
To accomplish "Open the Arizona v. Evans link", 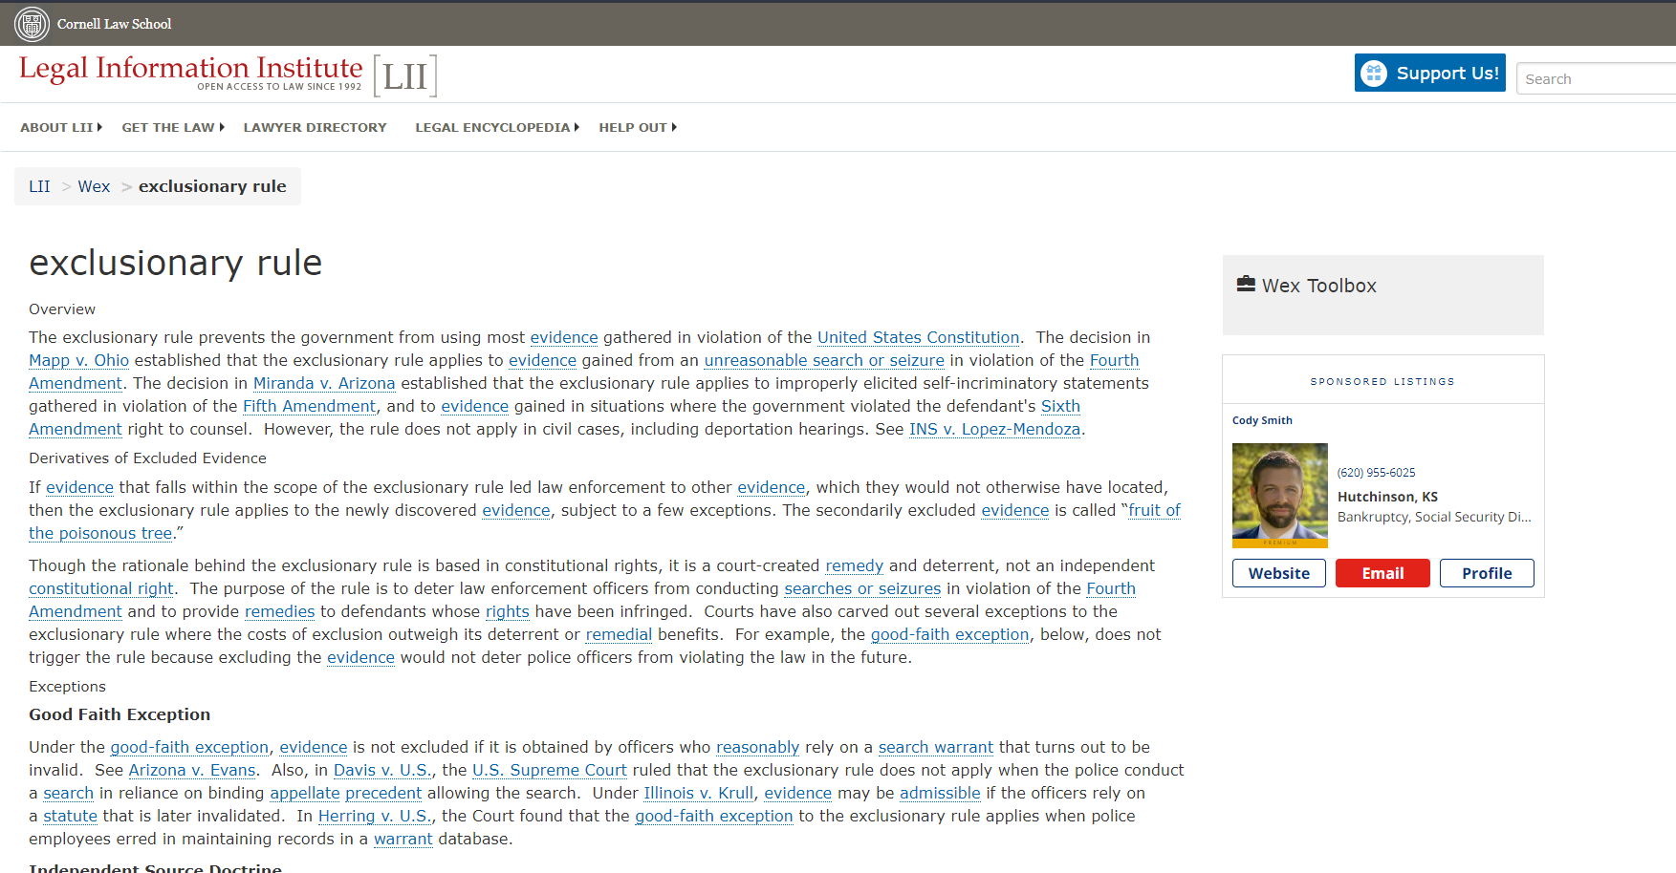I will point(192,770).
